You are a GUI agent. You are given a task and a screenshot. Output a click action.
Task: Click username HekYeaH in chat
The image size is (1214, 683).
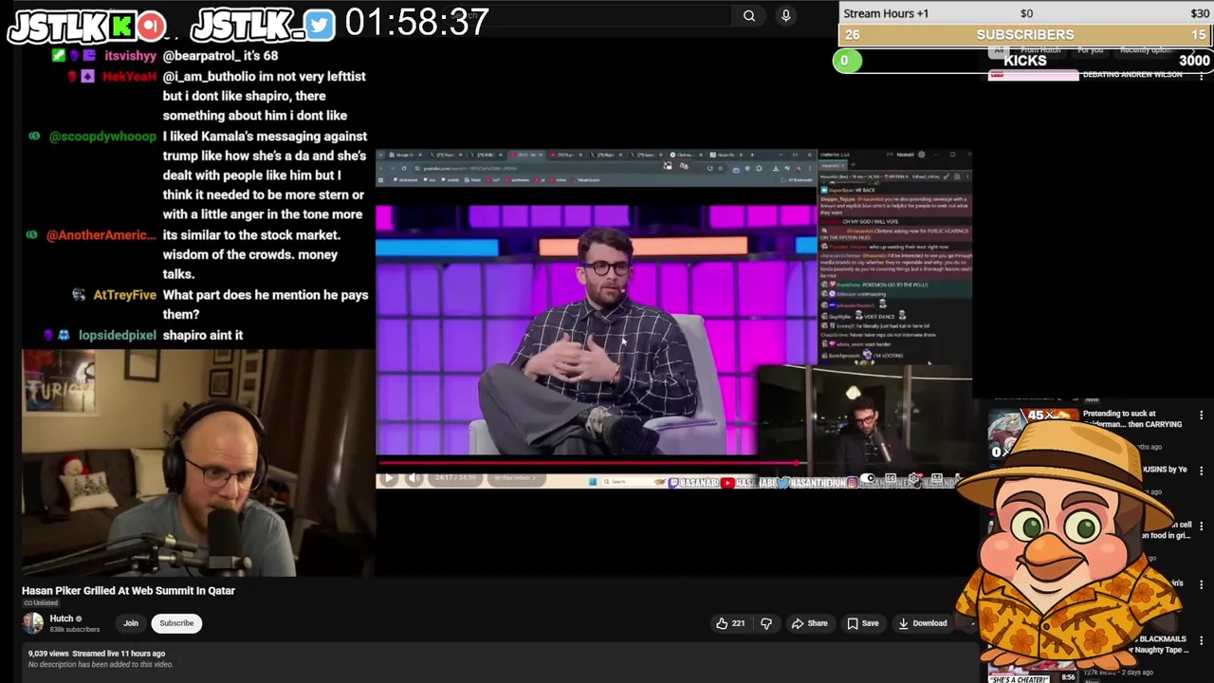[x=129, y=77]
